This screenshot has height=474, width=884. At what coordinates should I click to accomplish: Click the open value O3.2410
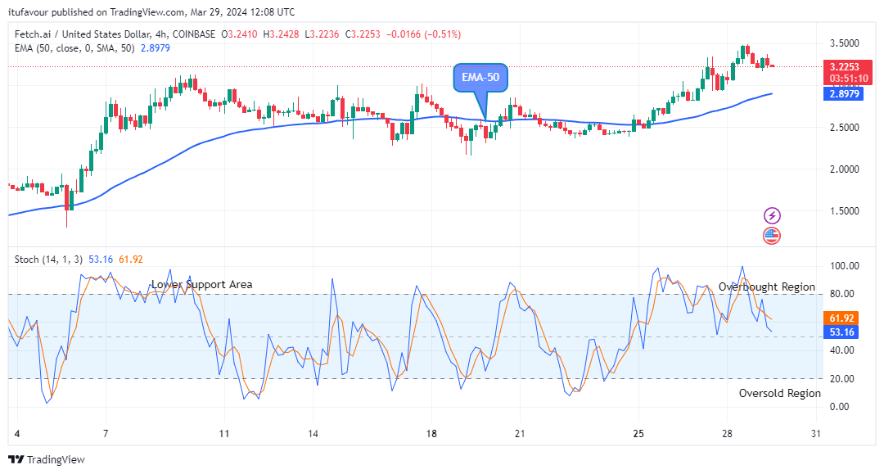(239, 34)
